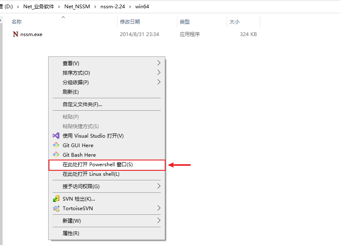Navigate to nssm-2.24 in breadcrumb
Screen dimensions: 340x245
tap(113, 7)
